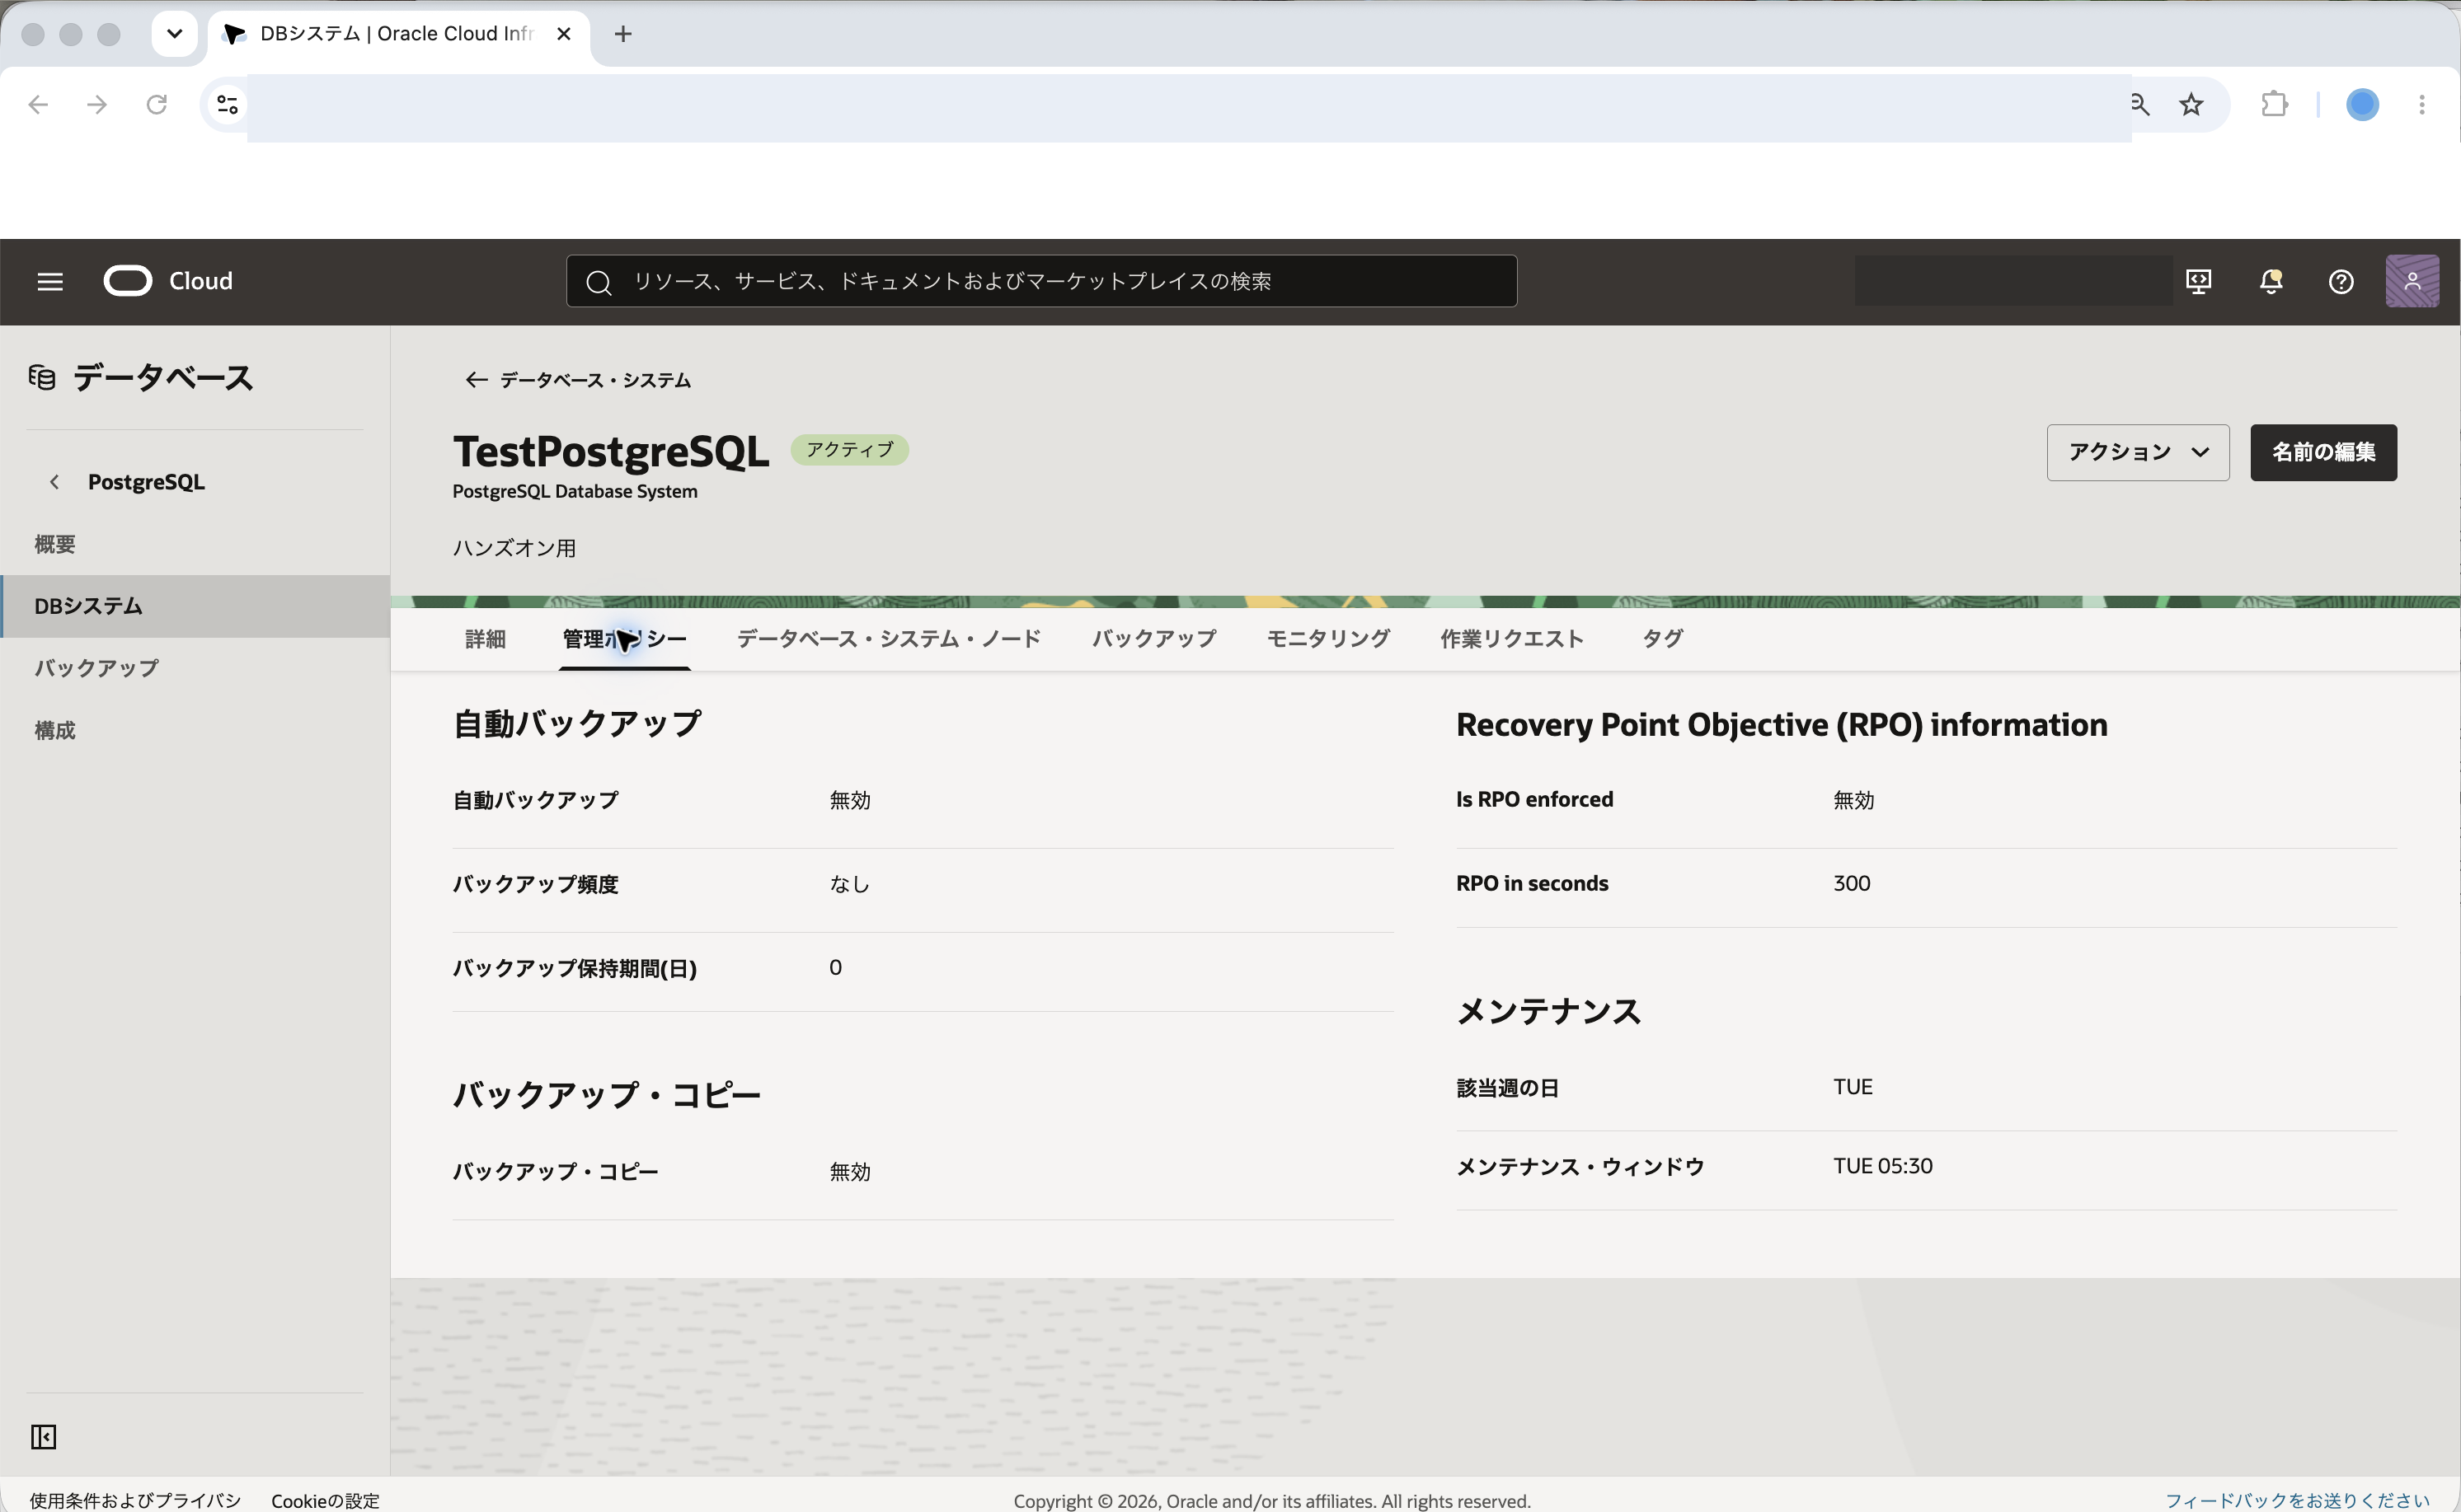
Task: Click the ハンズオン用 description text
Action: (514, 548)
